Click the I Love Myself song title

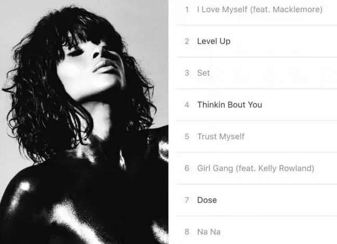[x=222, y=9]
